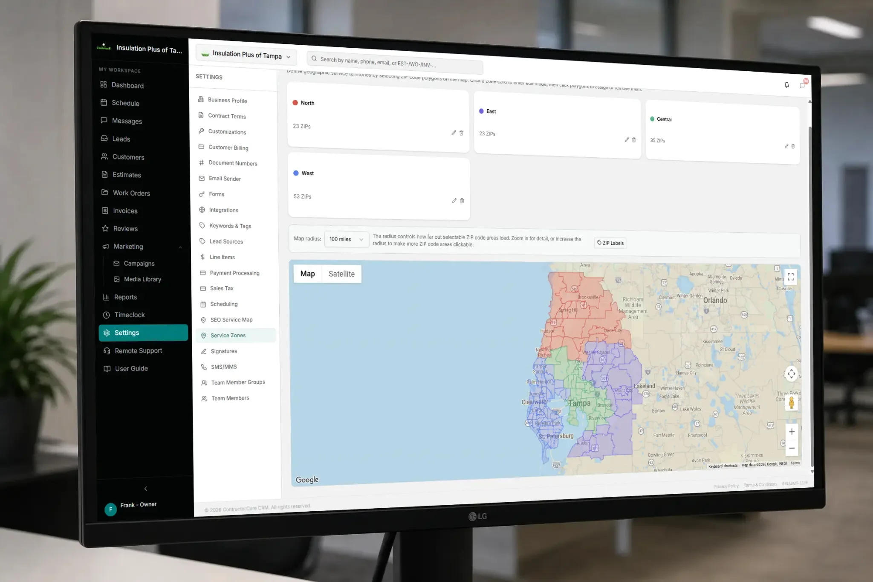Viewport: 873px width, 582px height.
Task: Edit the East zone with pencil icon
Action: click(627, 139)
